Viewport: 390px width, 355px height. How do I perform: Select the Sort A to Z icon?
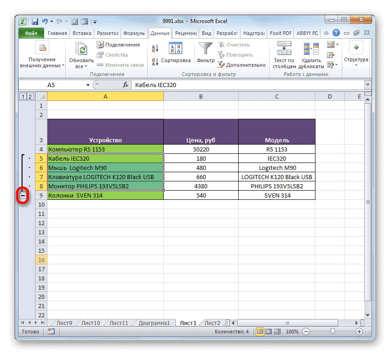click(x=154, y=48)
